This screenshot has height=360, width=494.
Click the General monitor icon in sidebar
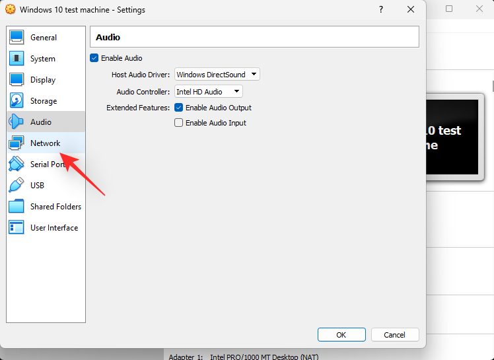click(17, 38)
